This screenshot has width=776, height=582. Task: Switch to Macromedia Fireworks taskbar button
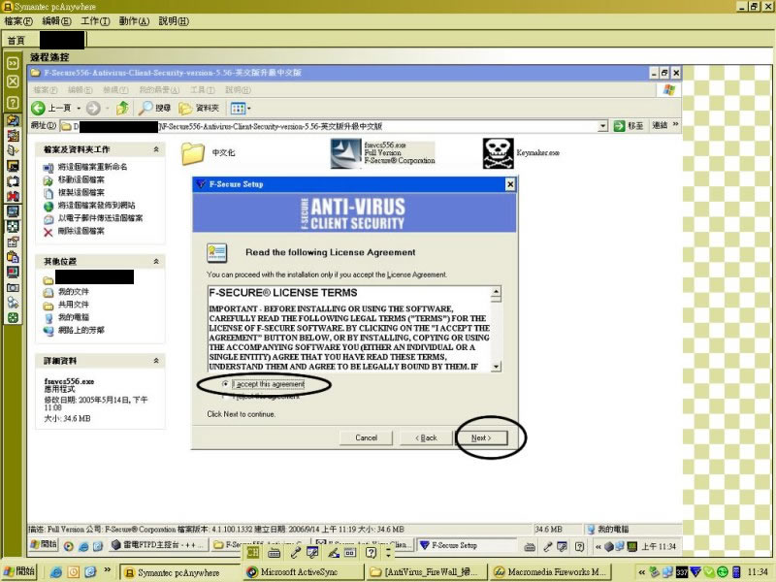551,572
